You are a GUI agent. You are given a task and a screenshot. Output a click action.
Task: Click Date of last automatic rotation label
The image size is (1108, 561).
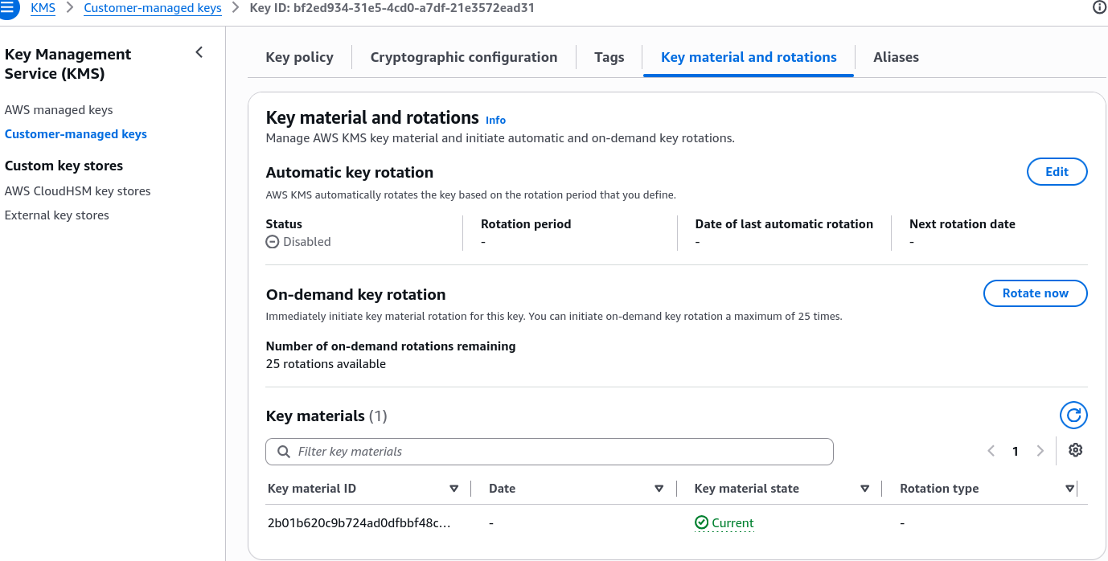pyautogui.click(x=784, y=224)
